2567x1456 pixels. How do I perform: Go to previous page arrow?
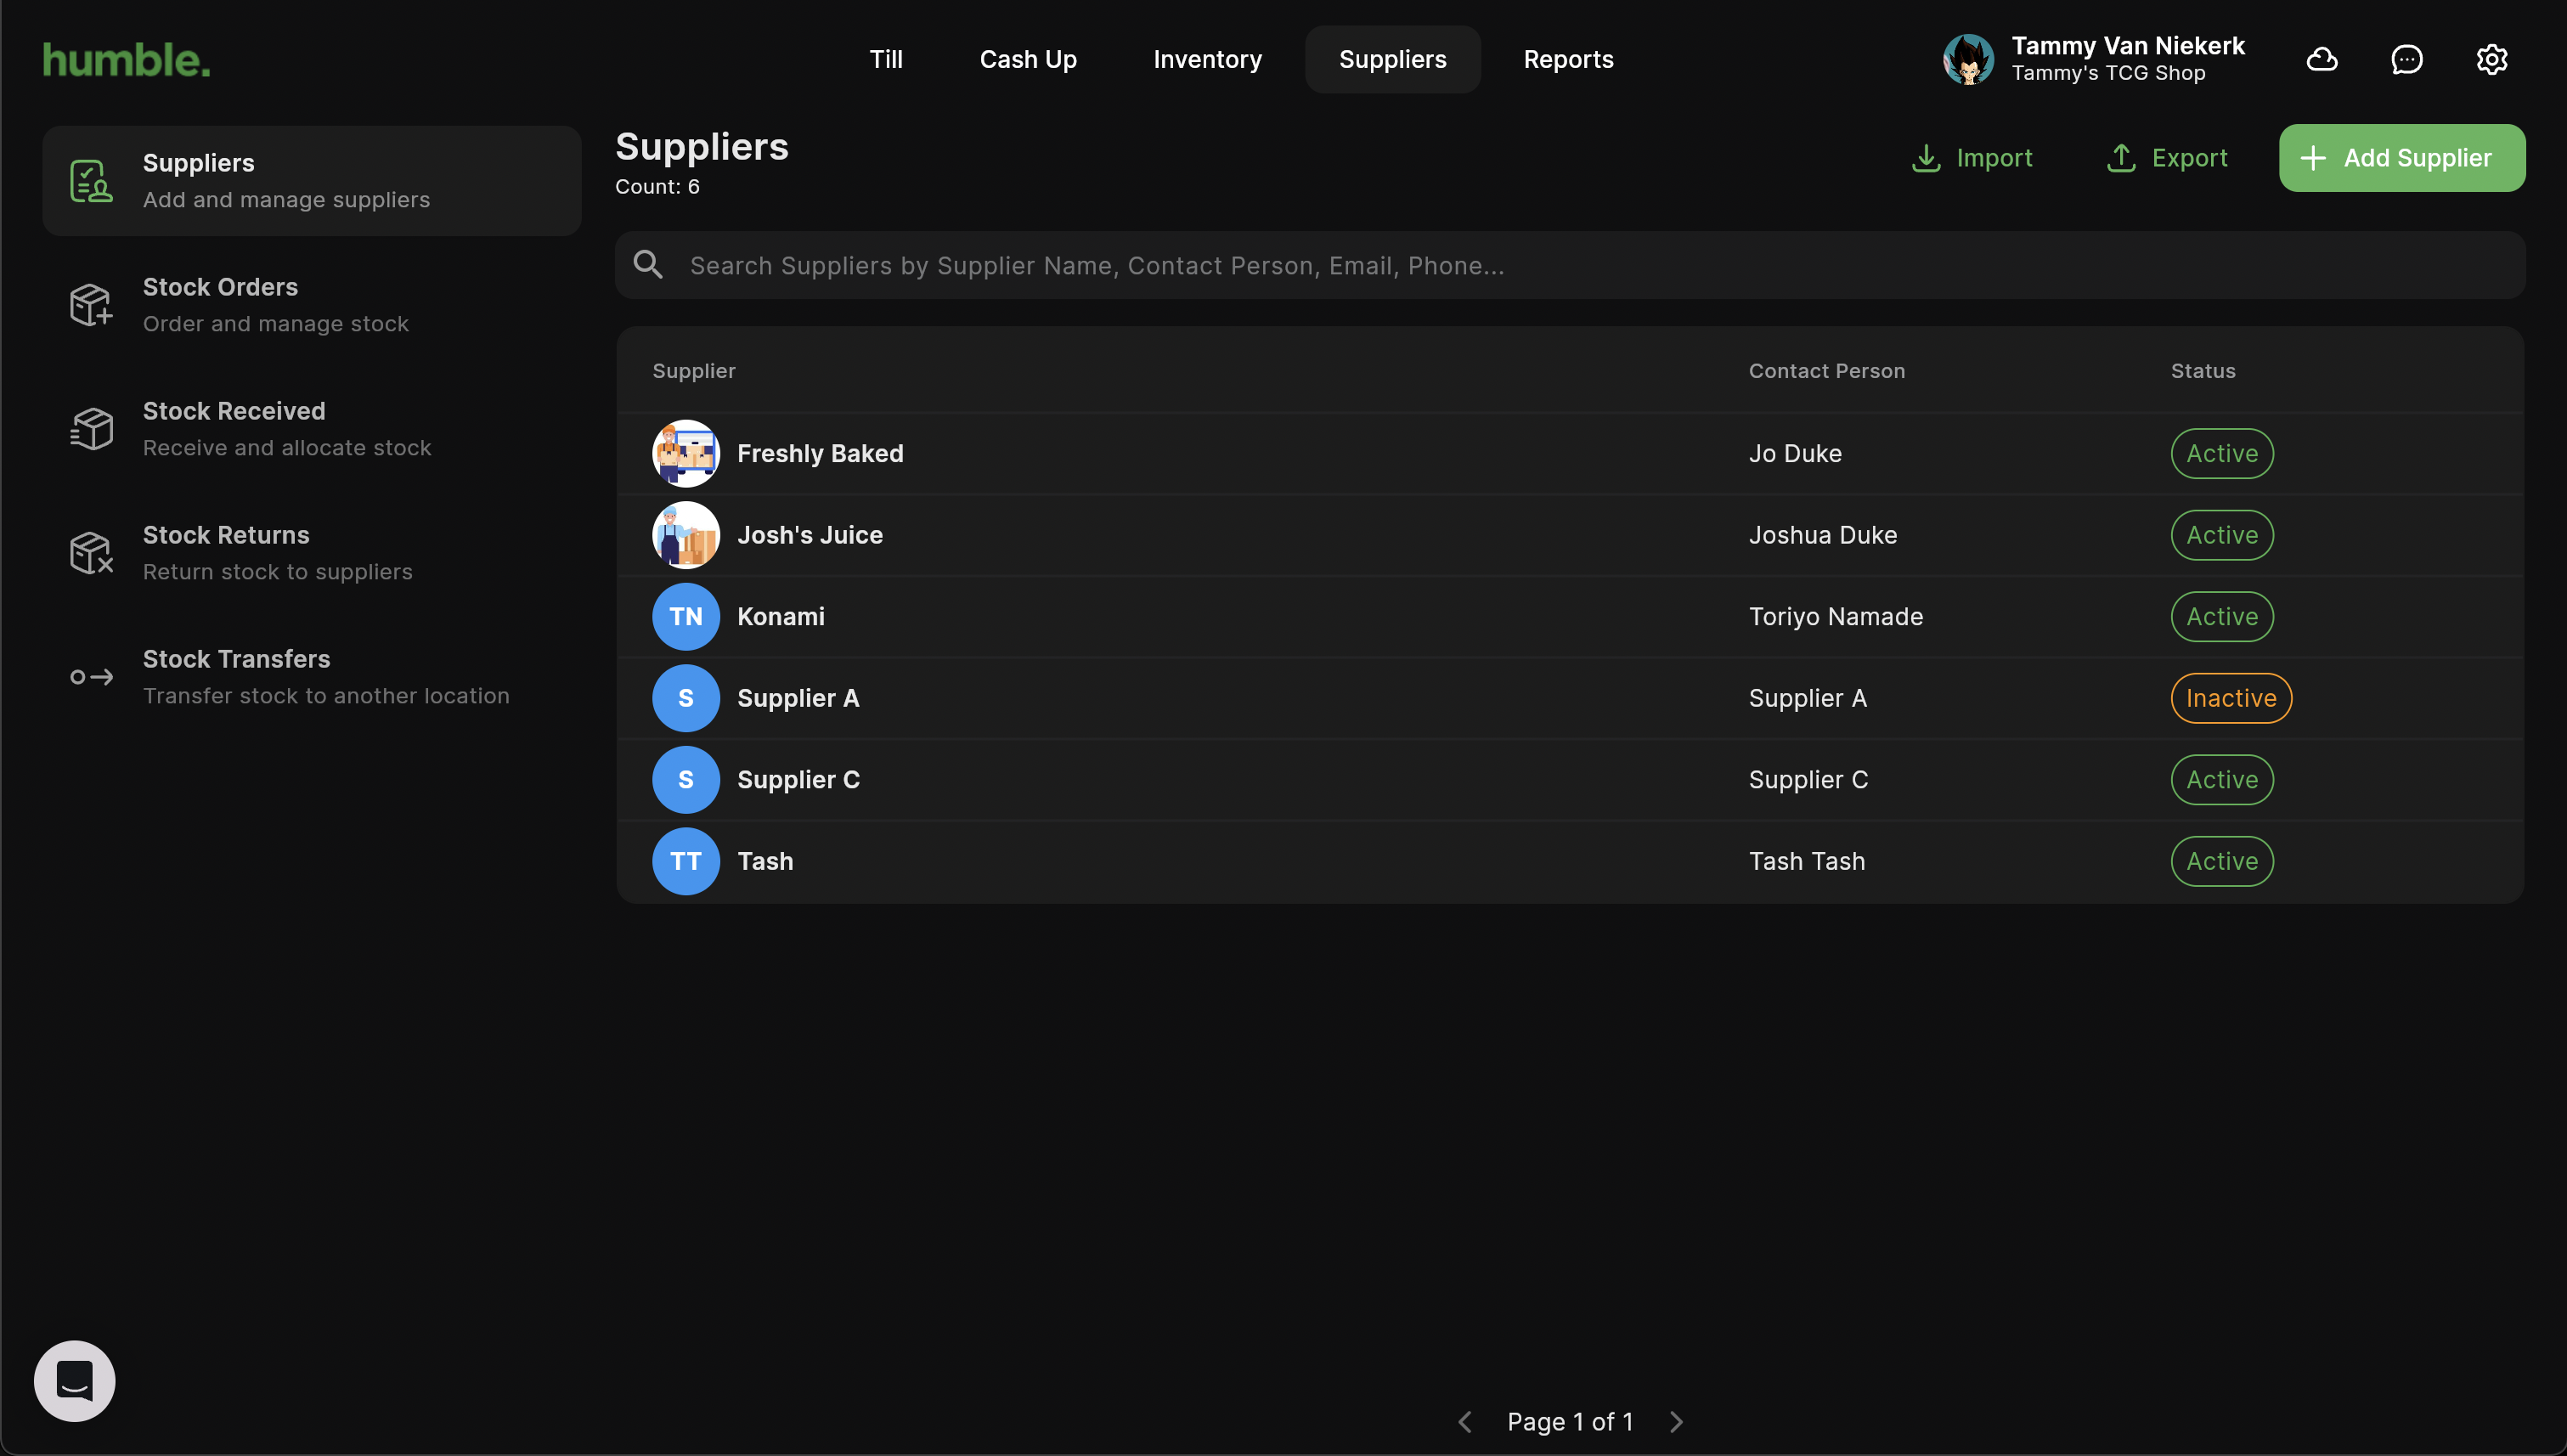(x=1465, y=1421)
